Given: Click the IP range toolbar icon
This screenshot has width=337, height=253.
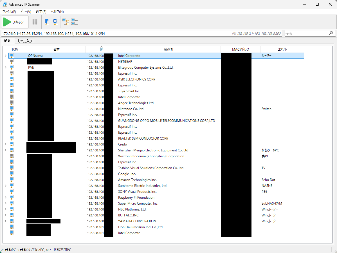Looking at the screenshot, I should tap(46, 22).
